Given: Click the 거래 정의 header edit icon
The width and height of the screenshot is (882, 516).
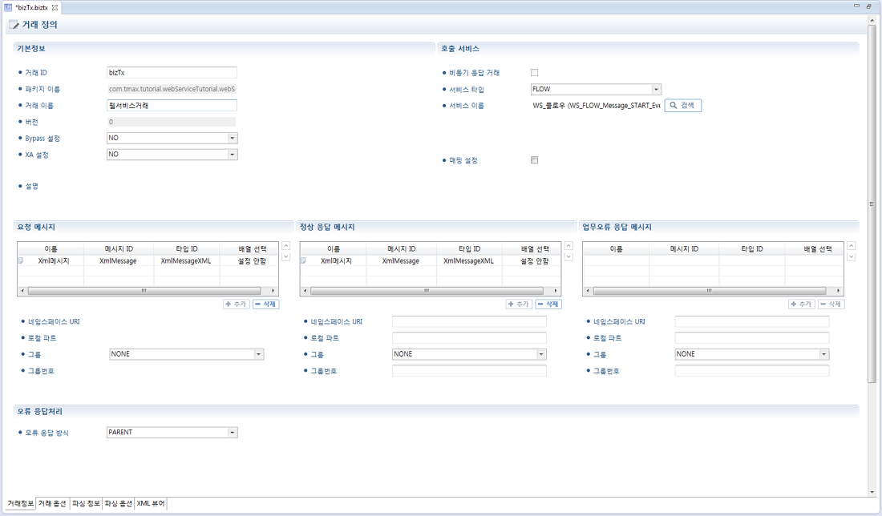Looking at the screenshot, I should pyautogui.click(x=14, y=25).
